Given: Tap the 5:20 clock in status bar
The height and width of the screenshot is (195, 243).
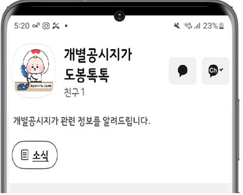Looking at the screenshot, I should [x=22, y=26].
